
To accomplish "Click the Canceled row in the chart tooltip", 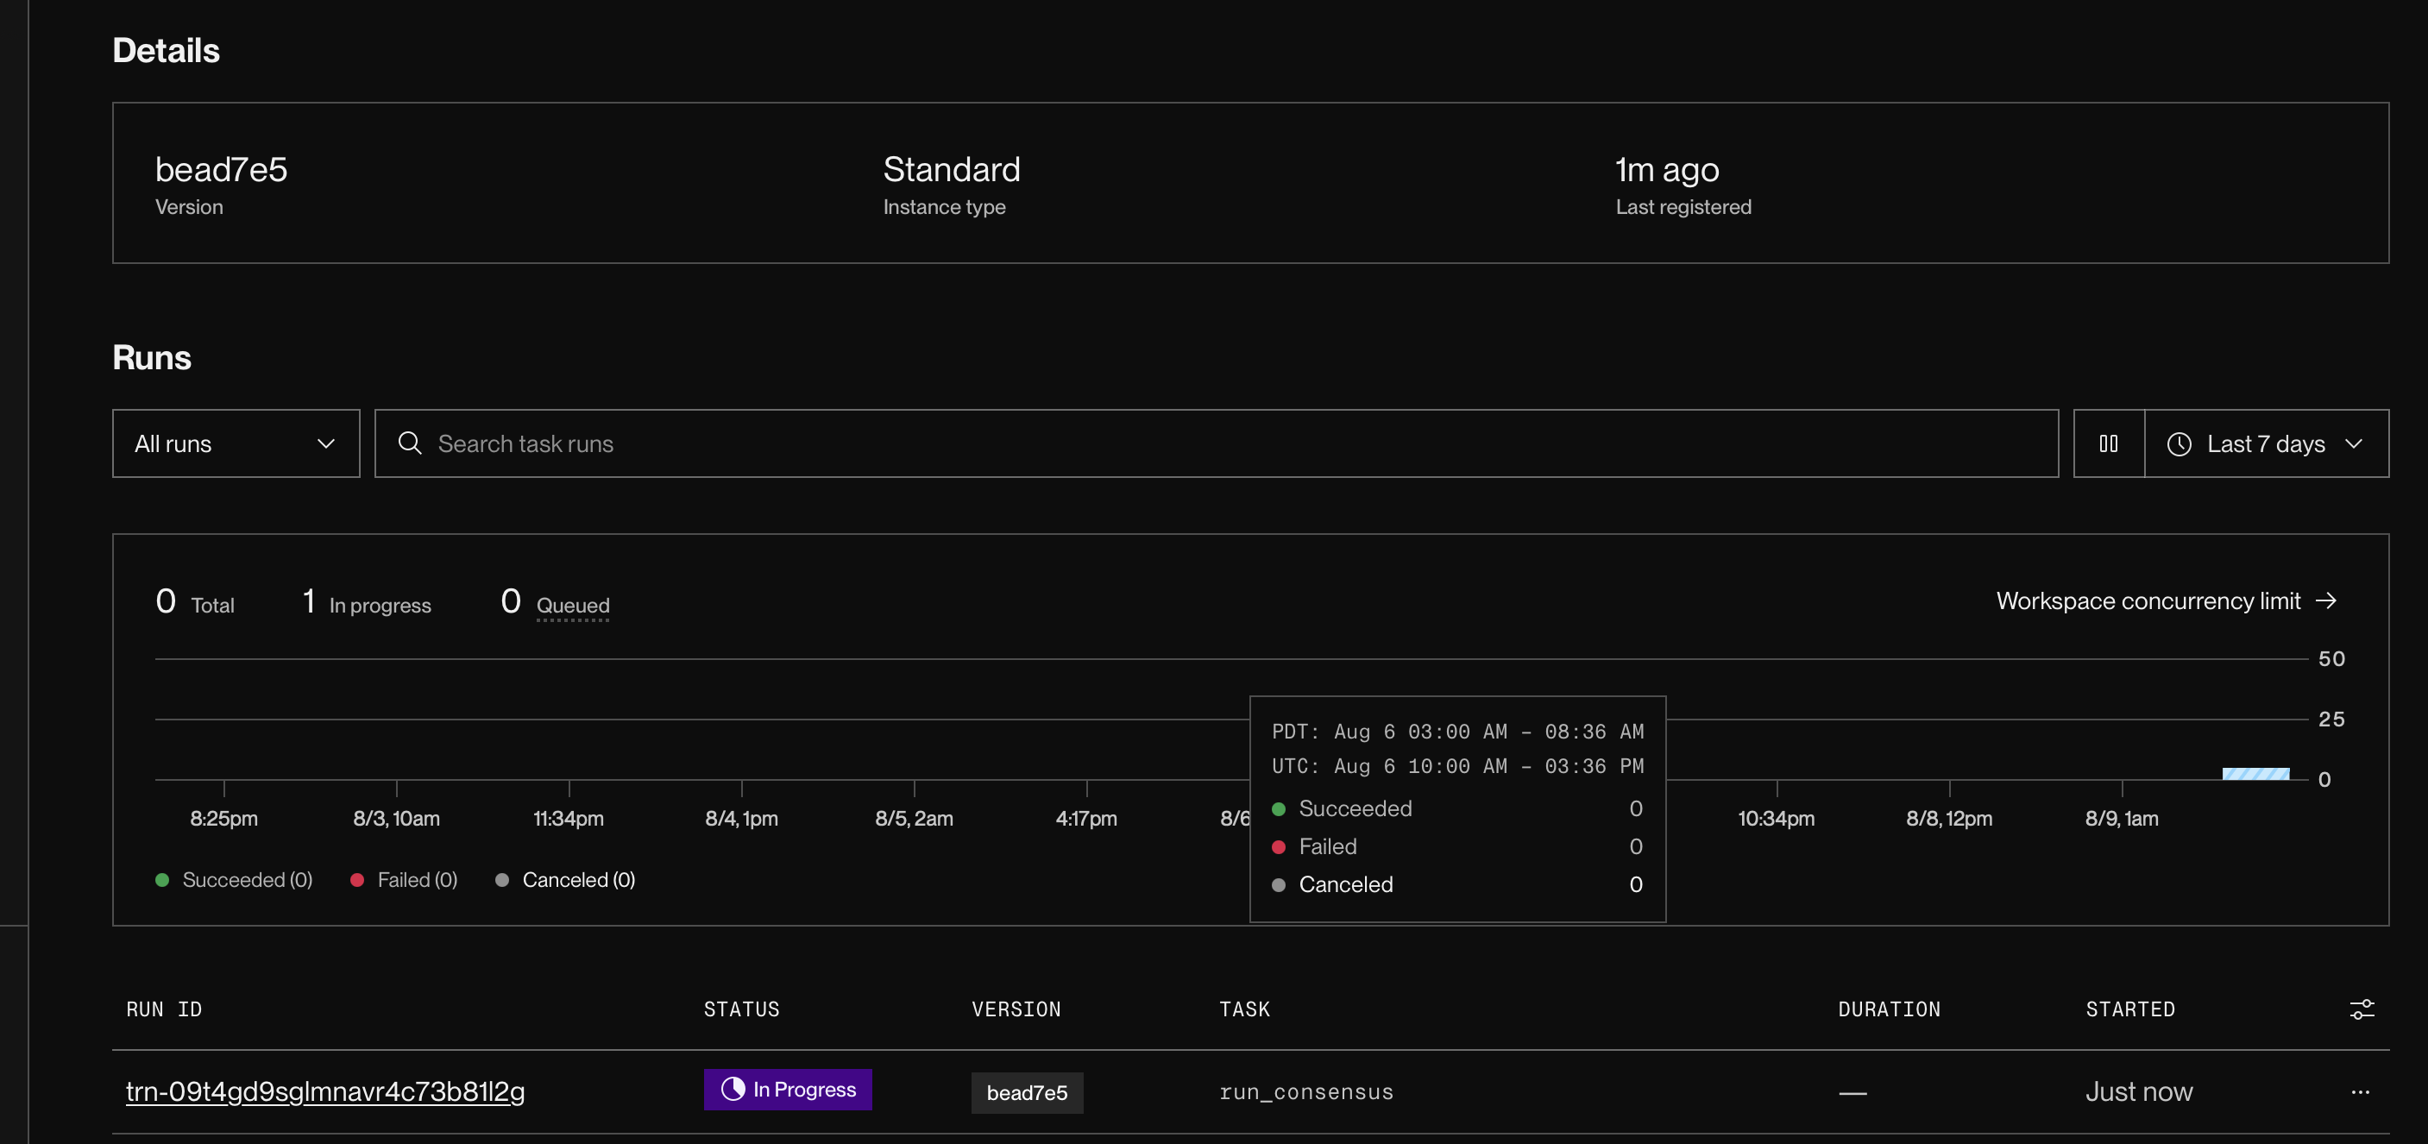I will 1457,884.
